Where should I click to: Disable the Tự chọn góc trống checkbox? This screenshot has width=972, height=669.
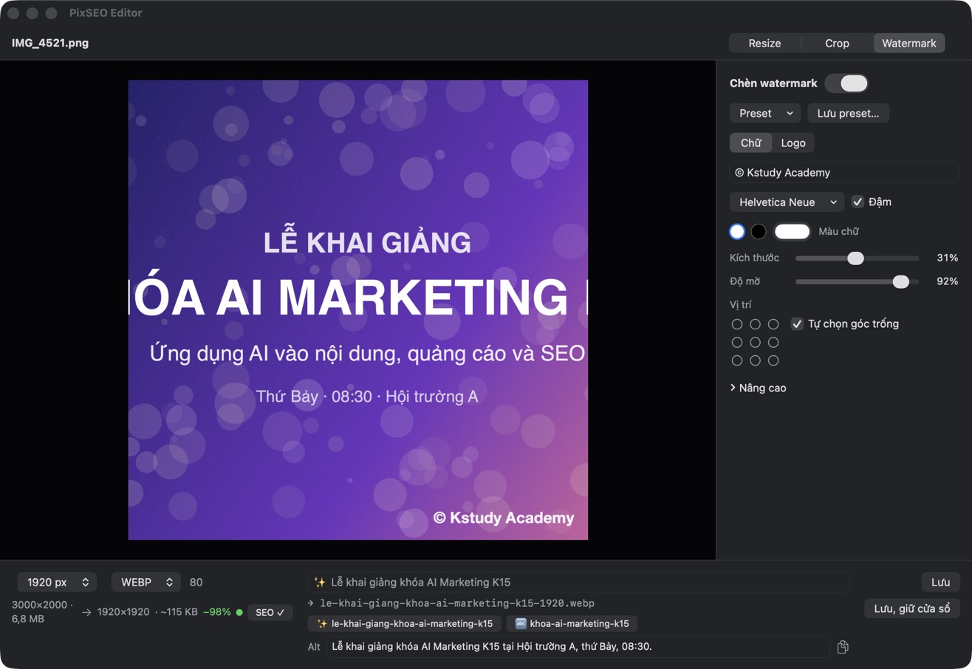pyautogui.click(x=797, y=323)
